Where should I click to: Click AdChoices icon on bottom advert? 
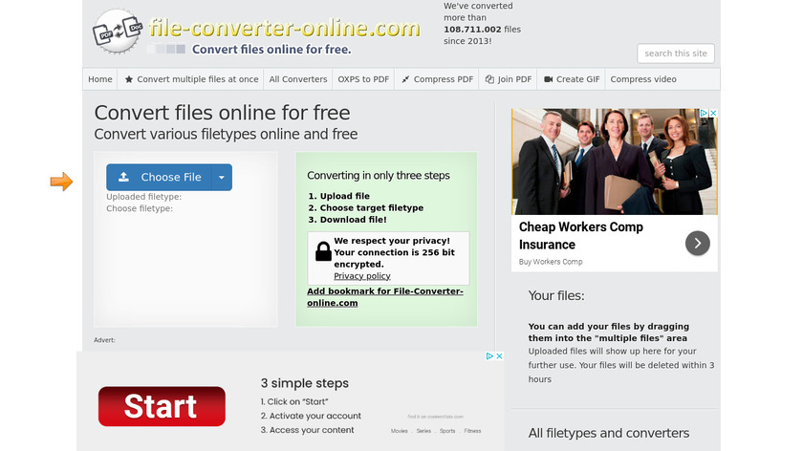coord(490,355)
